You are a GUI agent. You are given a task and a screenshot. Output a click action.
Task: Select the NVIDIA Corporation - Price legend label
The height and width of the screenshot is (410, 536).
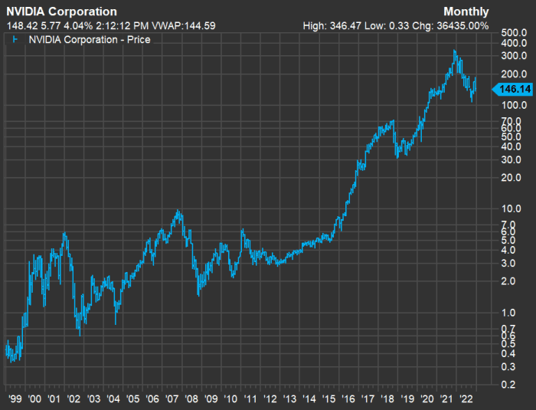point(90,39)
